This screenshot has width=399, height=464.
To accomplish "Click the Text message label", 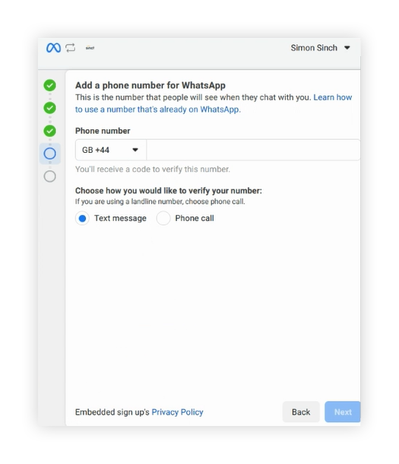I will coord(120,218).
